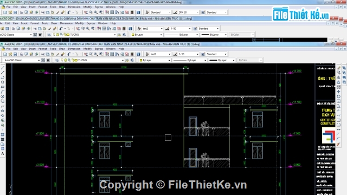
Task: Select the Rotate tool in Modify toolbar
Action: [x=338, y=96]
